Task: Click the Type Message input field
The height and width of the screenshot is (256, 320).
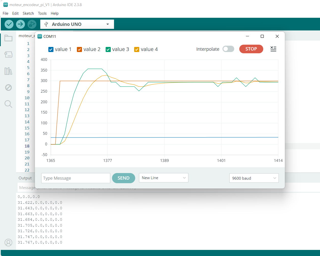Action: [x=76, y=178]
